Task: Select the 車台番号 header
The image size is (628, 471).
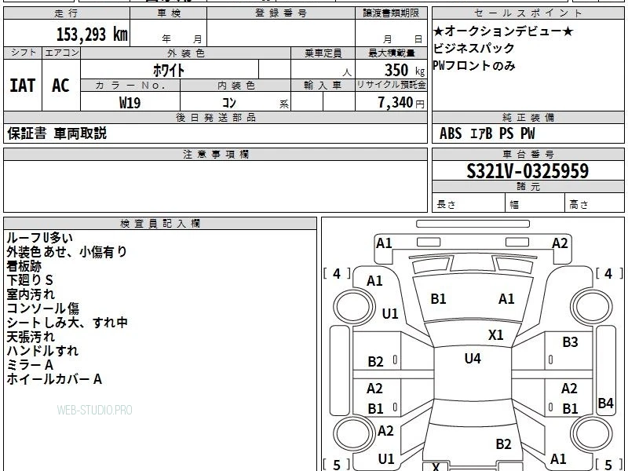Action: click(528, 154)
